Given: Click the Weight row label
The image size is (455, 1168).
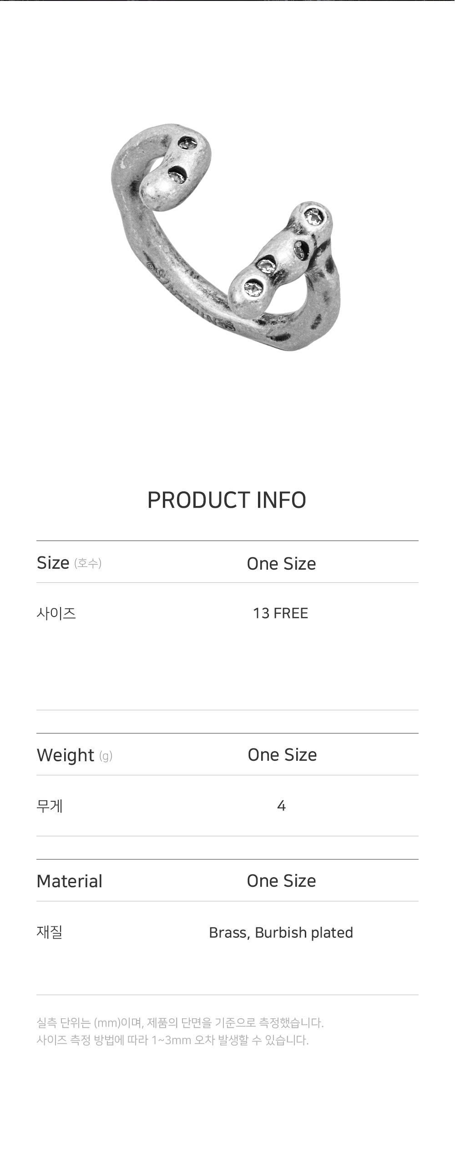Looking at the screenshot, I should click(66, 755).
